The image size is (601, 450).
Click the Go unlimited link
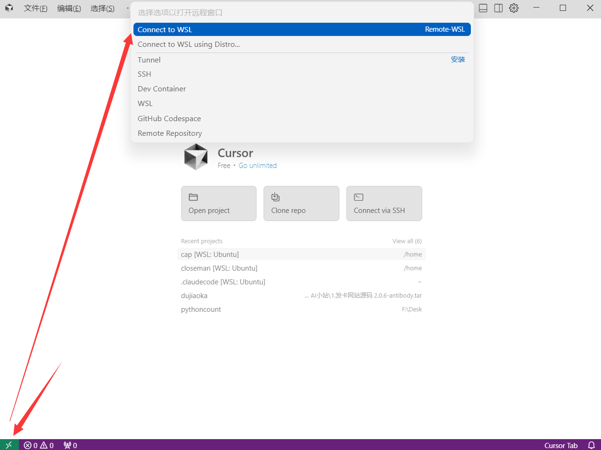[x=257, y=166]
